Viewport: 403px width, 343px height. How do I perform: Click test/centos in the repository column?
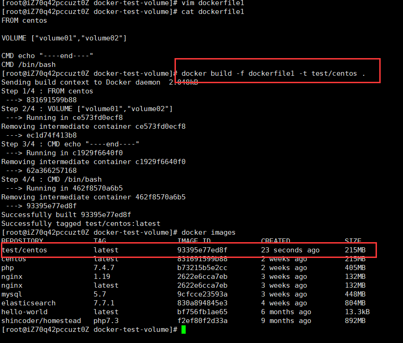pos(24,250)
